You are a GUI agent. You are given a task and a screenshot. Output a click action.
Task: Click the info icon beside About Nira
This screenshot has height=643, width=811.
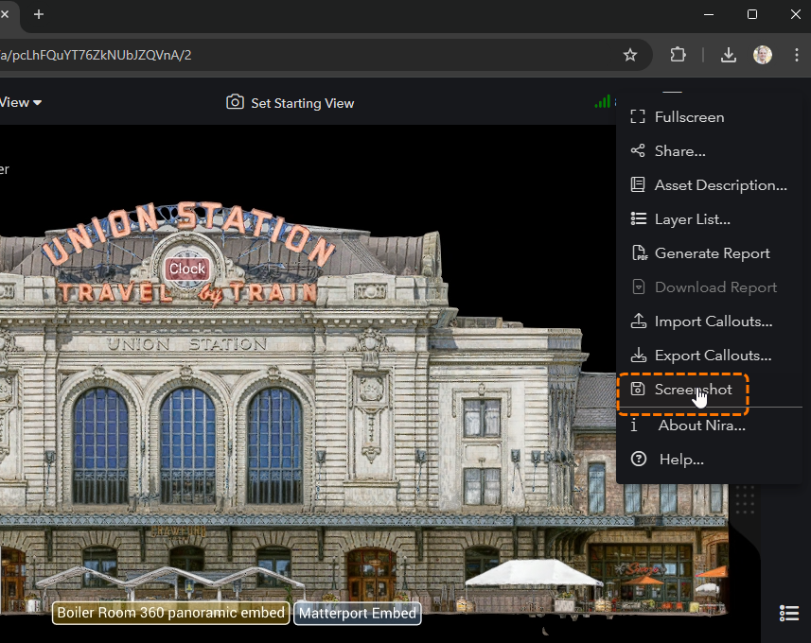click(634, 426)
